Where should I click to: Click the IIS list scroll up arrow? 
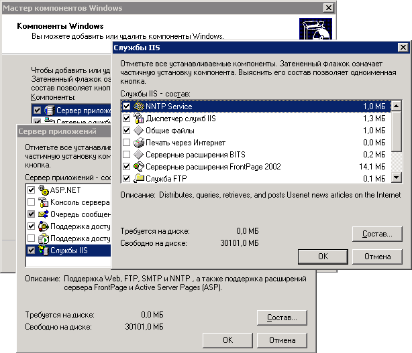(x=397, y=106)
